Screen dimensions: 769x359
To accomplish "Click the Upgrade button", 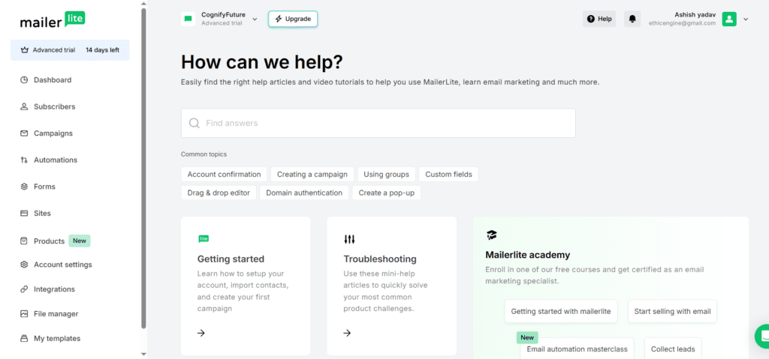I will pos(293,19).
